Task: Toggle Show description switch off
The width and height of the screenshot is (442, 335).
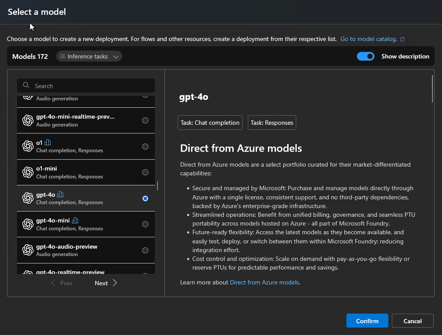Action: pyautogui.click(x=366, y=56)
